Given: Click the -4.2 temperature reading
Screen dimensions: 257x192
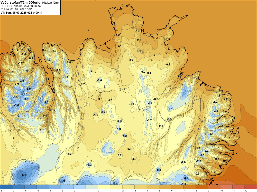Looking at the screenshot, I should 124,136.
